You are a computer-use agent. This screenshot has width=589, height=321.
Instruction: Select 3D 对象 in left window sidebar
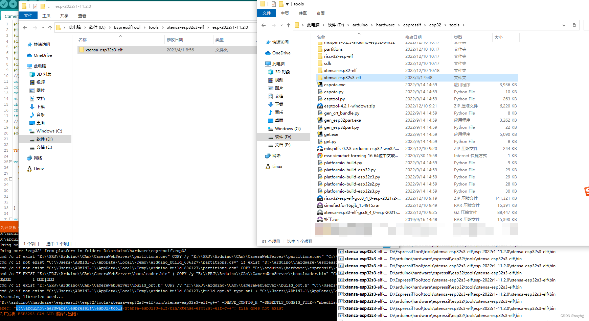click(x=44, y=74)
